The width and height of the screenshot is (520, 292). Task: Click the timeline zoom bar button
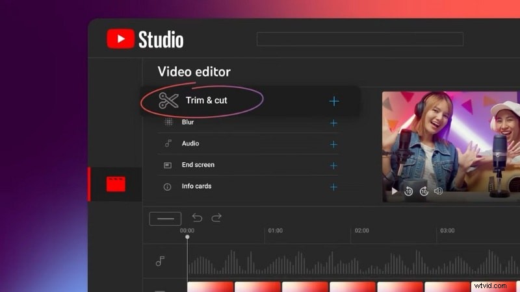click(165, 219)
